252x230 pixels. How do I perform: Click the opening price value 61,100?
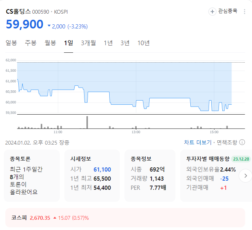pyautogui.click(x=102, y=170)
